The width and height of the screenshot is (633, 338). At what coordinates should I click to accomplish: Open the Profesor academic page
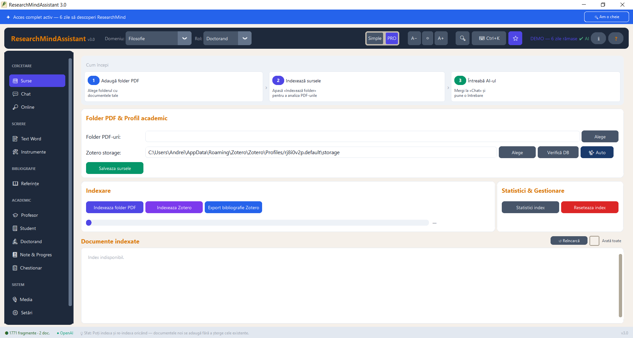pos(37,215)
